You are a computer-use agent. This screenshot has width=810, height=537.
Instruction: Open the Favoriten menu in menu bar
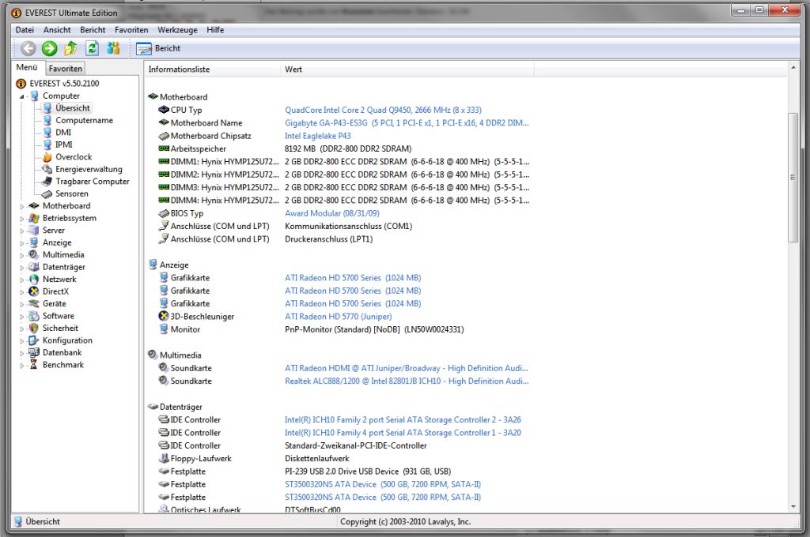pyautogui.click(x=131, y=30)
